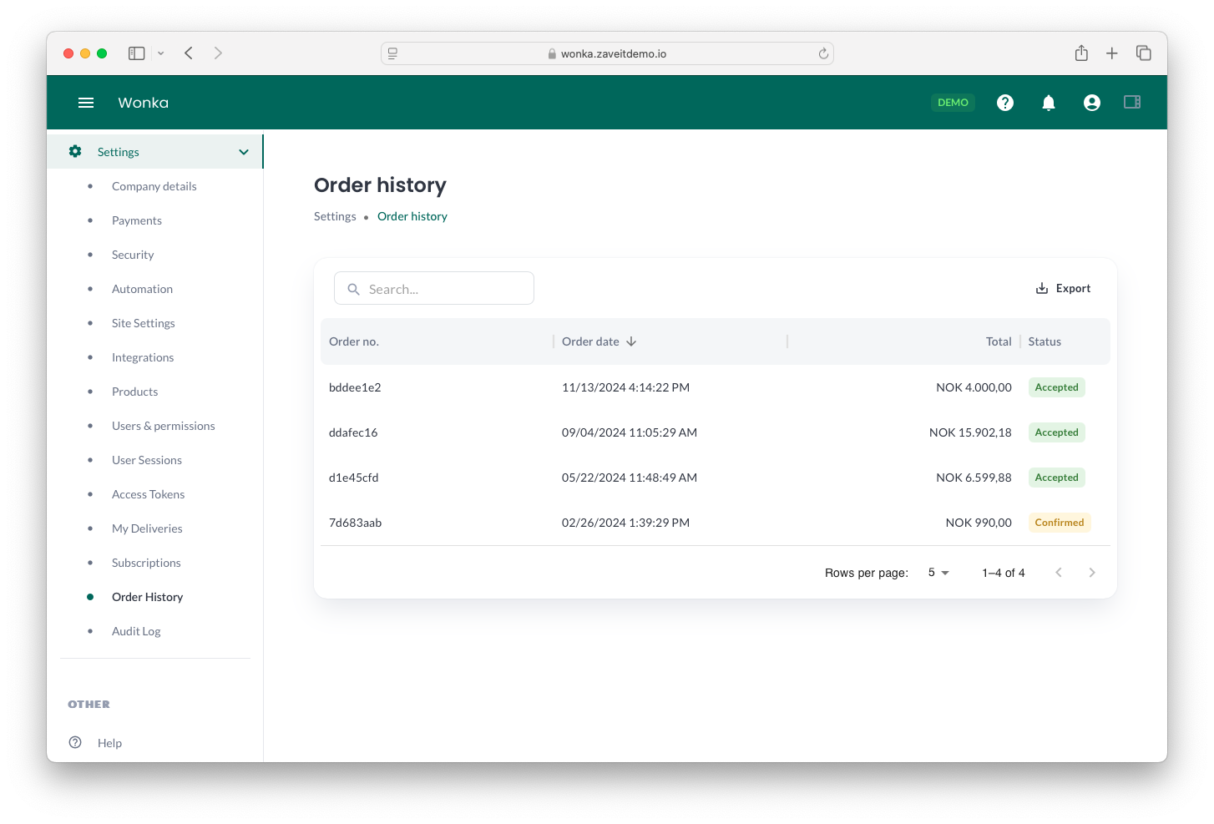Click the DEMO badge
The height and width of the screenshot is (824, 1214).
953,103
